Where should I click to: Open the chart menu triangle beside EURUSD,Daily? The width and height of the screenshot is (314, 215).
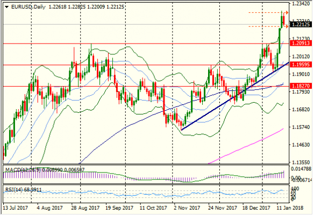(6, 7)
